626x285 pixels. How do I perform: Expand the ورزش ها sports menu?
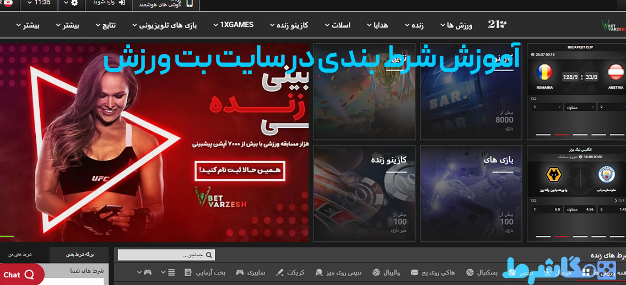[456, 25]
